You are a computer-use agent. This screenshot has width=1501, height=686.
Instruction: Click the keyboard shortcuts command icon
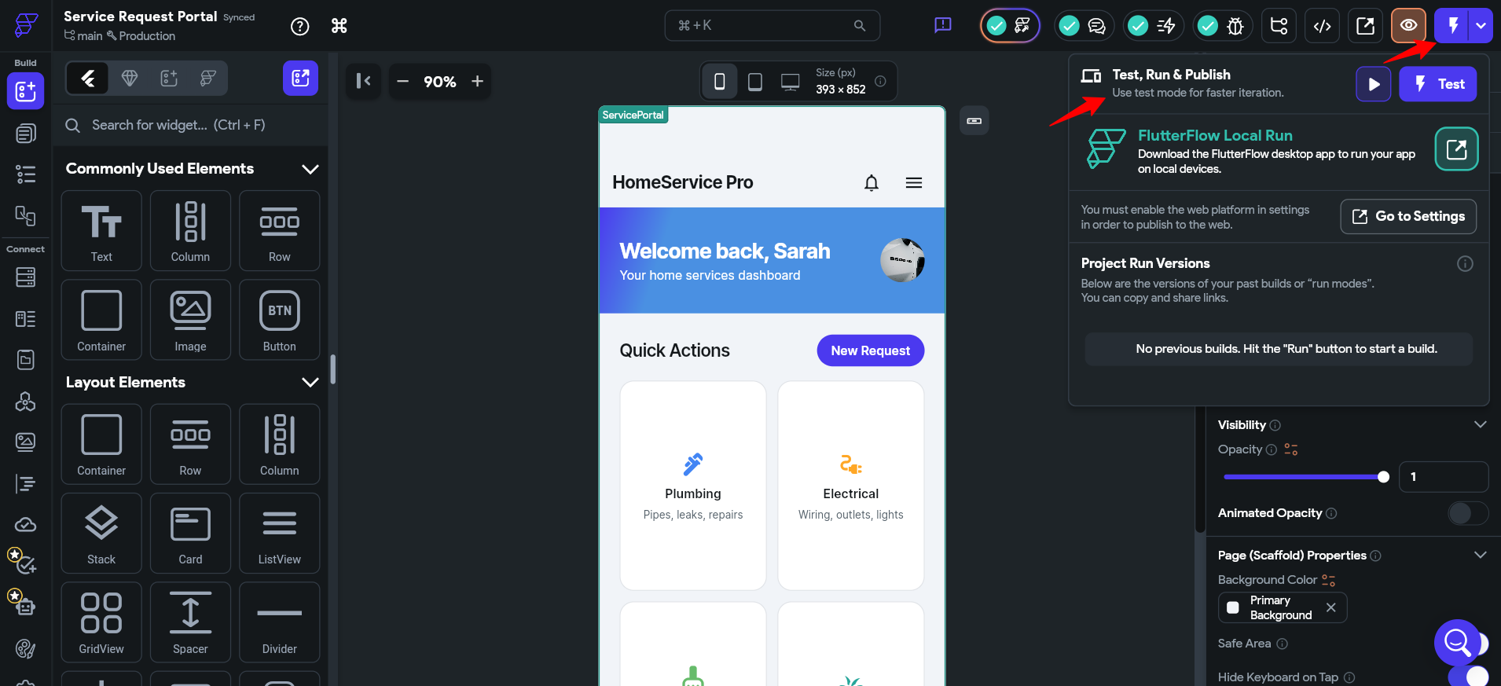click(339, 26)
